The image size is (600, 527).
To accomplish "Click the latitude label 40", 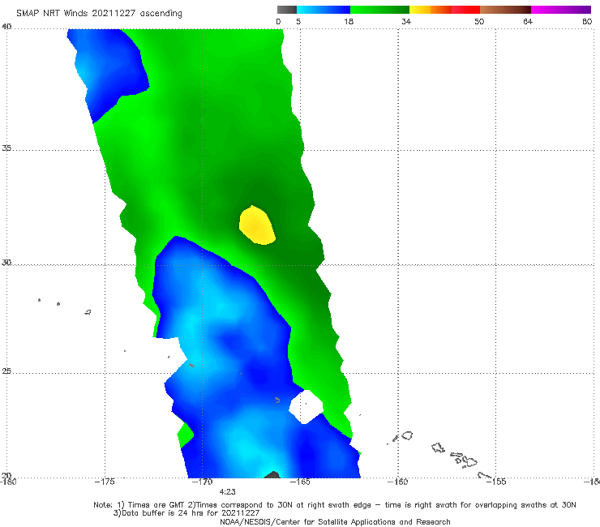I will coord(6,27).
